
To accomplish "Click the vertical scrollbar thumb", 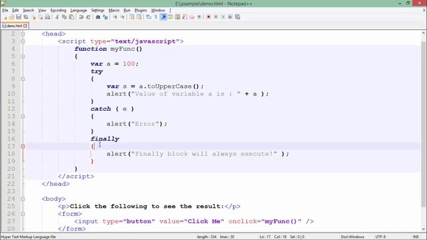I will coord(424,124).
